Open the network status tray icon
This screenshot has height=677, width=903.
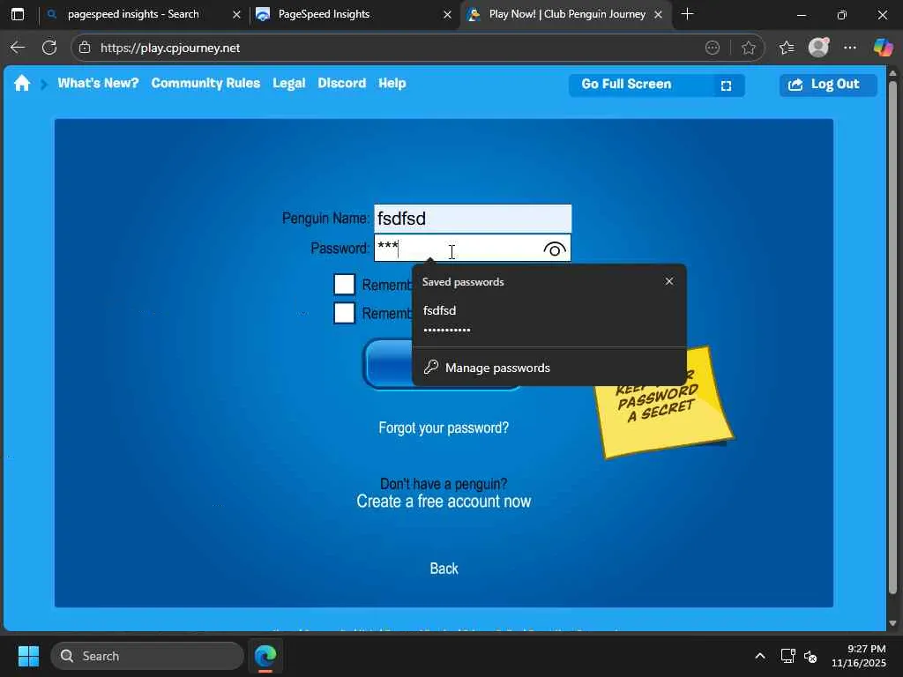pyautogui.click(x=787, y=656)
